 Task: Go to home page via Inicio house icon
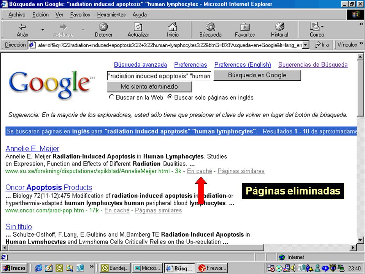coord(173,27)
